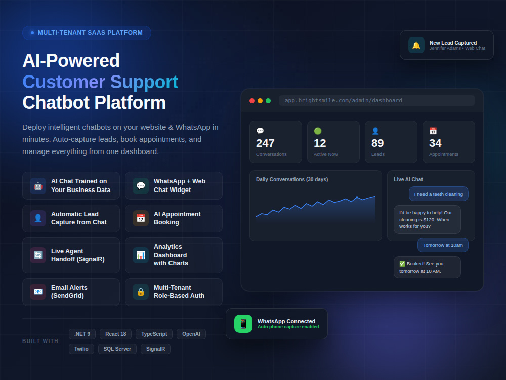This screenshot has width=506, height=380.
Task: Click the envelope icon on Email Alerts card
Action: 38,292
